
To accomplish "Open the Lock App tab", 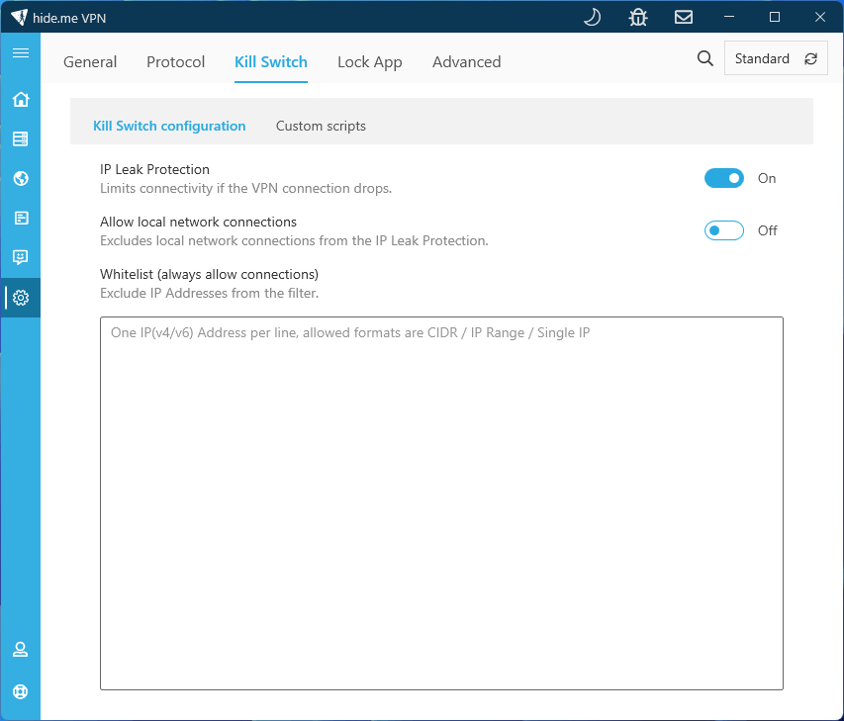I will pyautogui.click(x=370, y=62).
